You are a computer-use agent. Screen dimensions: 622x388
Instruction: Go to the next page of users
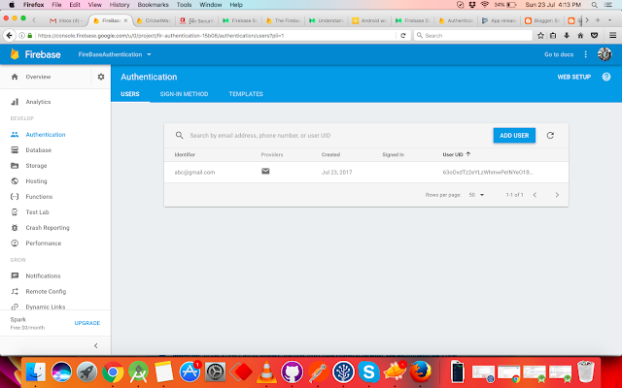tap(557, 195)
